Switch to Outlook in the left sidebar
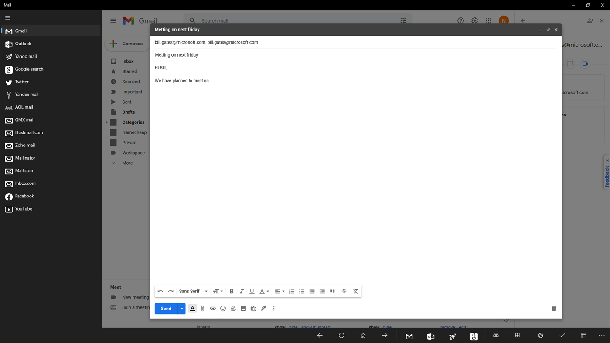Screen dimensions: 610x343 23,44
